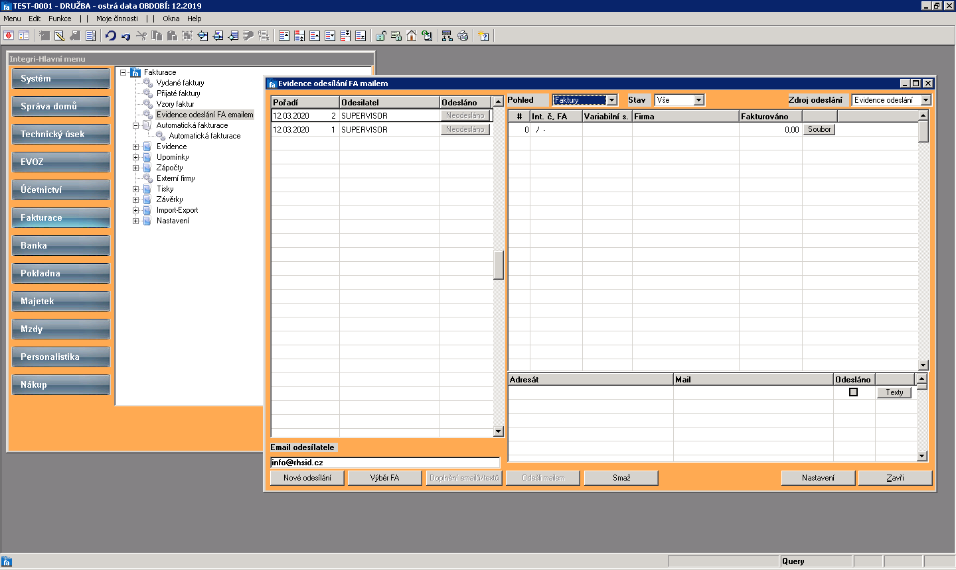Click the network hierarchy icon in toolbar
Screen dimensions: 956x570
[447, 36]
